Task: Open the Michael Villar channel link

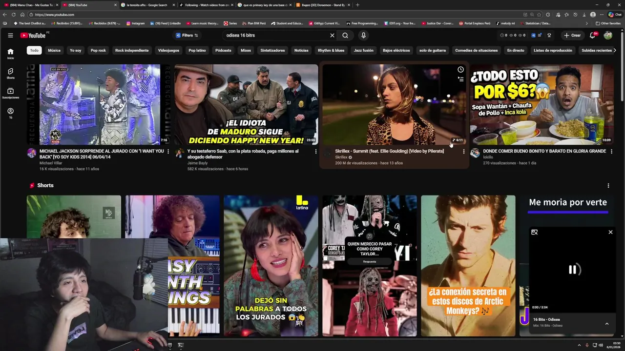Action: 51,163
